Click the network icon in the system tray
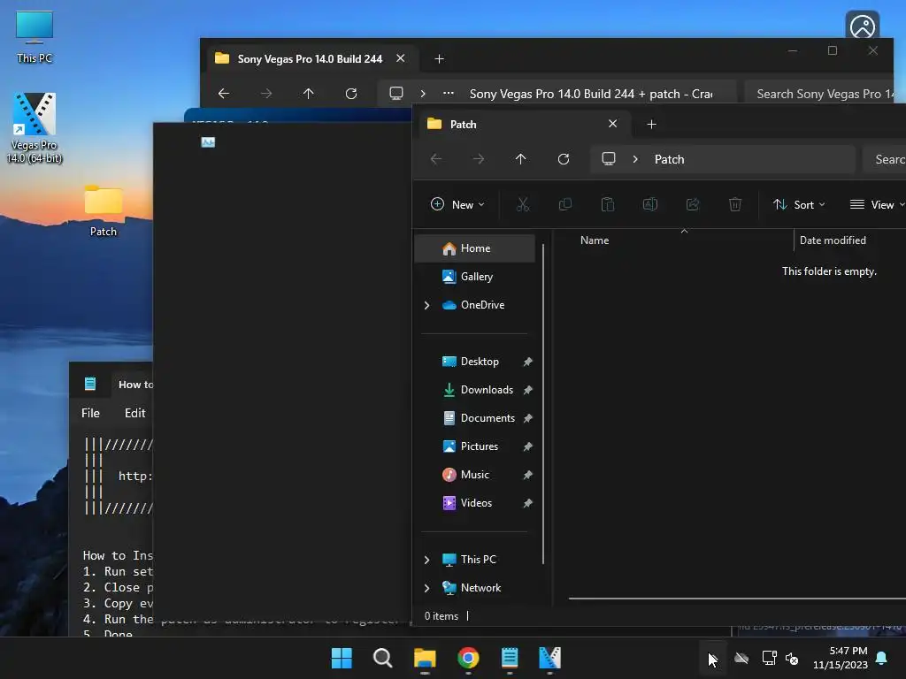The image size is (906, 679). click(x=769, y=658)
